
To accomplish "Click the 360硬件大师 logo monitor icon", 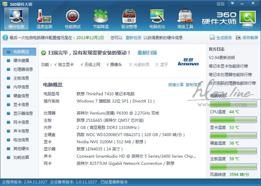I will point(248,18).
